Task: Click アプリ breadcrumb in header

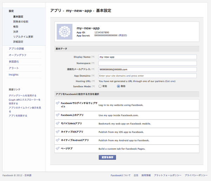Action: pos(56,11)
